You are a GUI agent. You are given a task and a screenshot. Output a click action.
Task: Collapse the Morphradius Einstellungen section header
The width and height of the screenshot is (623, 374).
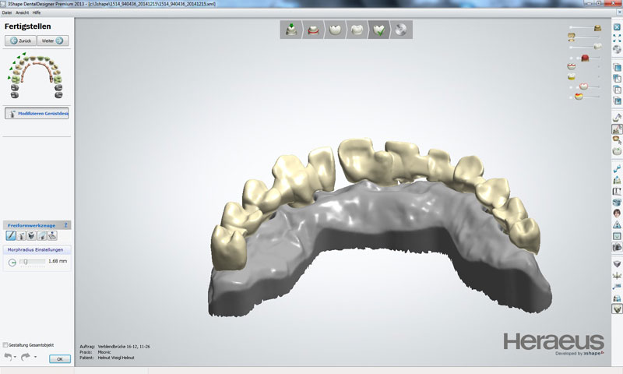pos(37,249)
